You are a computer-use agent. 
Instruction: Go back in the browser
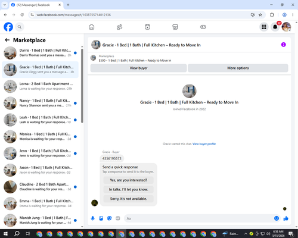(x=5, y=15)
